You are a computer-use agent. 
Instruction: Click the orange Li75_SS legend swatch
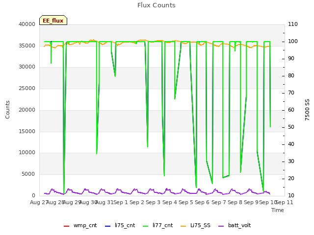[x=183, y=226]
